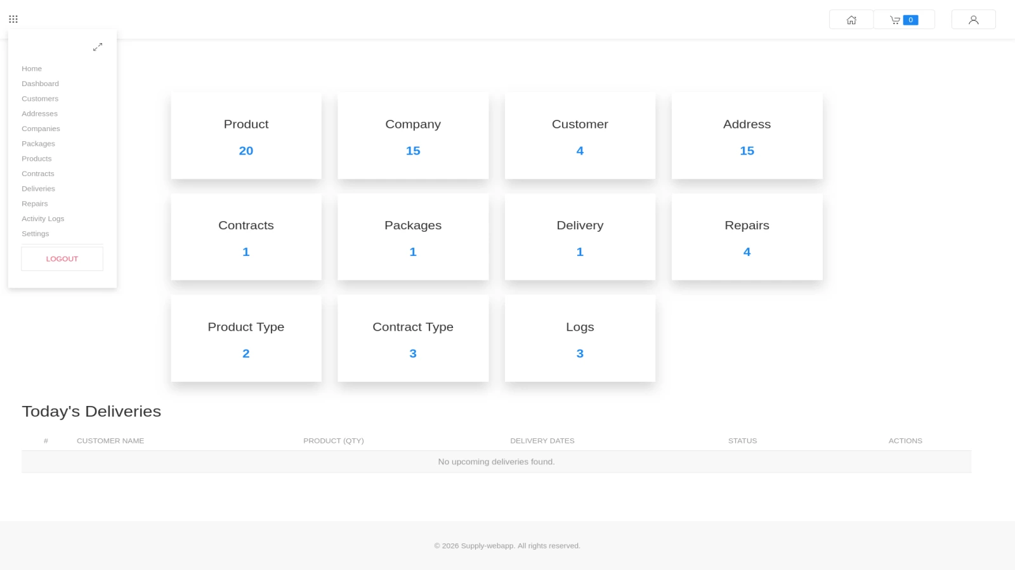Open the Company summary card
Screen dimensions: 1015x570
click(413, 136)
